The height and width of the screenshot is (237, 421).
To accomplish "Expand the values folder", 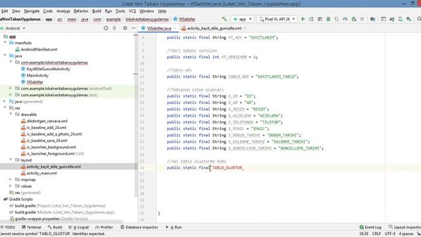I will click(x=11, y=186).
